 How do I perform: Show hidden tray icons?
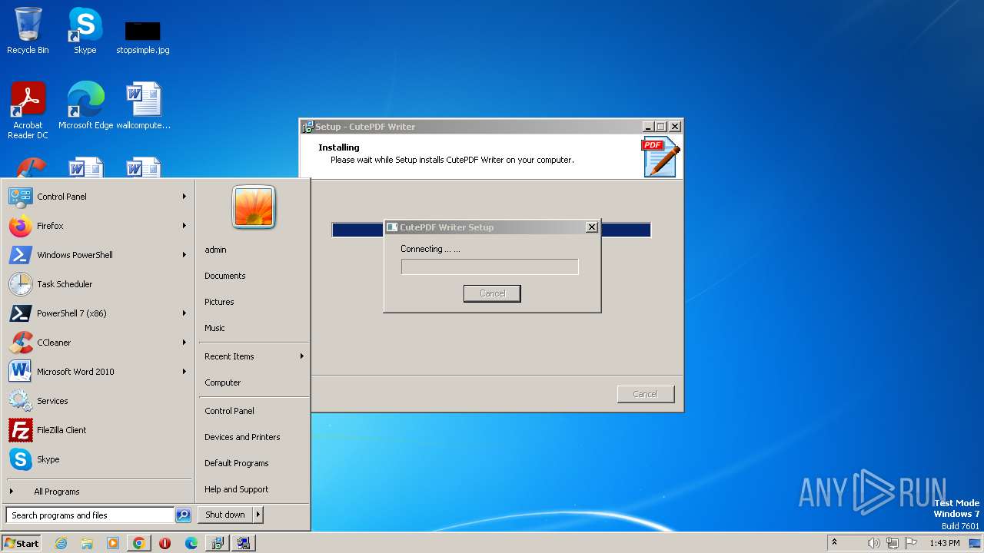click(834, 543)
